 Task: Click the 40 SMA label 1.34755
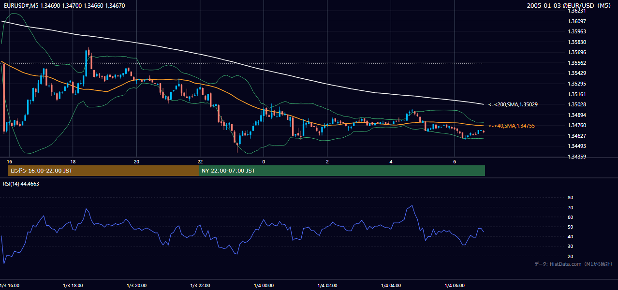coord(513,126)
